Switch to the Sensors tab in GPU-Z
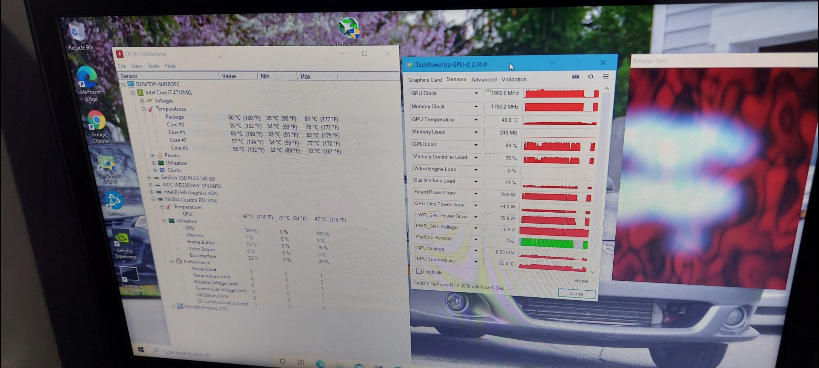Viewport: 819px width, 368px height. point(456,79)
